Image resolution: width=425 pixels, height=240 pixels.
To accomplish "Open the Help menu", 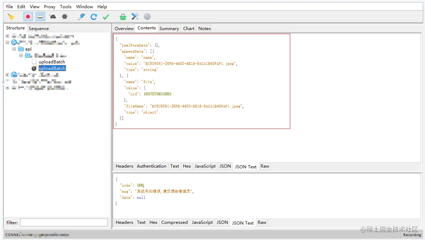I will [102, 6].
